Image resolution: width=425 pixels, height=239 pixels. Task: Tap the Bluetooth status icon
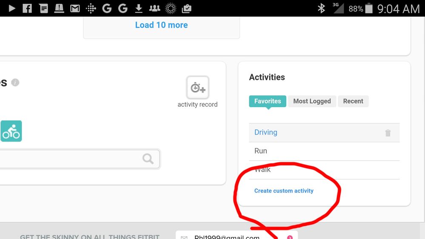click(x=321, y=8)
